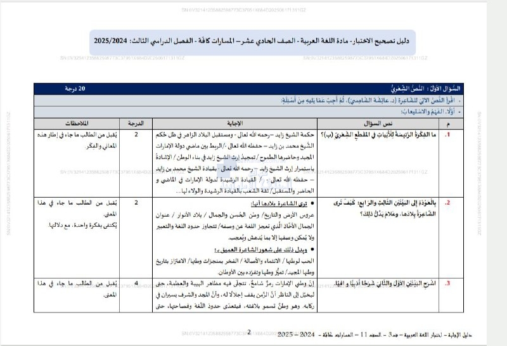Click the footer page number '2'
Screen dimensions: 507x346
[x=249, y=332]
